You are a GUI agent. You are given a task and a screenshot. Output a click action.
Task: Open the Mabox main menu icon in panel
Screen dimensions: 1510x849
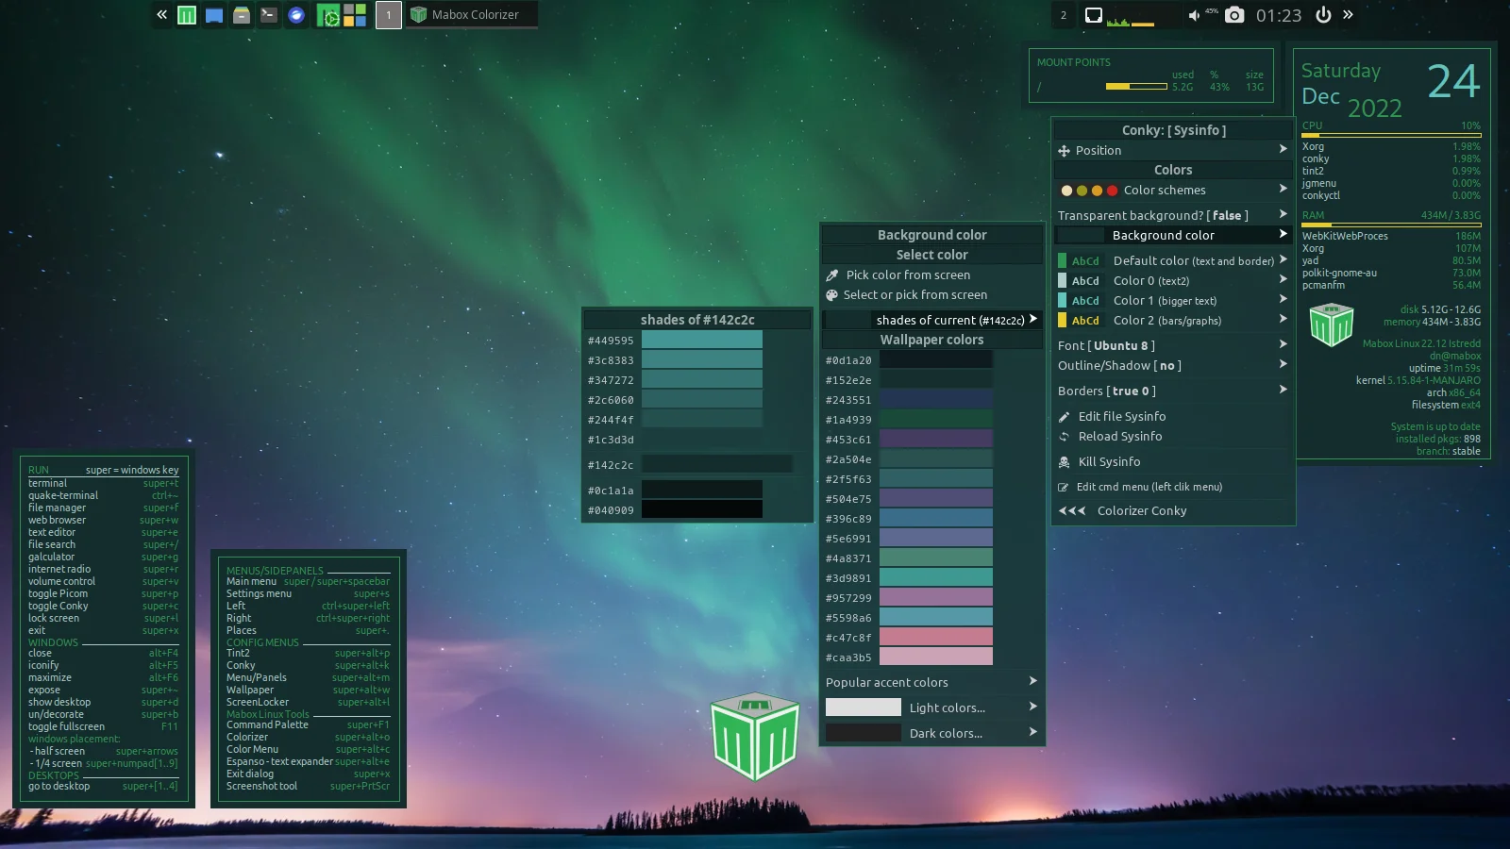tap(187, 15)
